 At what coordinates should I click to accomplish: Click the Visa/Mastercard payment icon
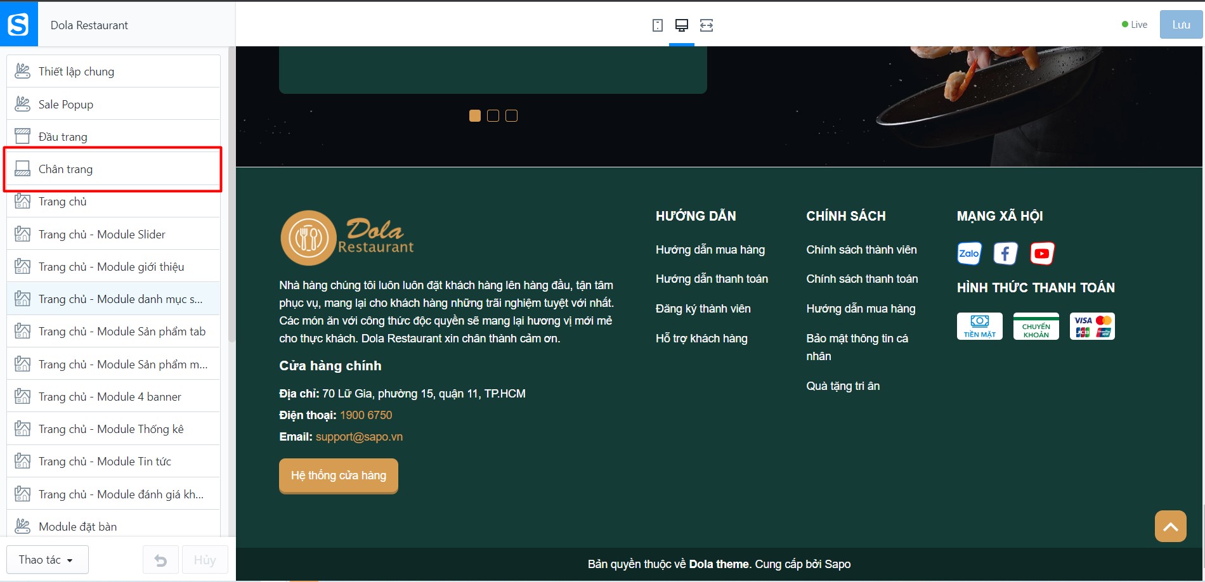[1092, 326]
